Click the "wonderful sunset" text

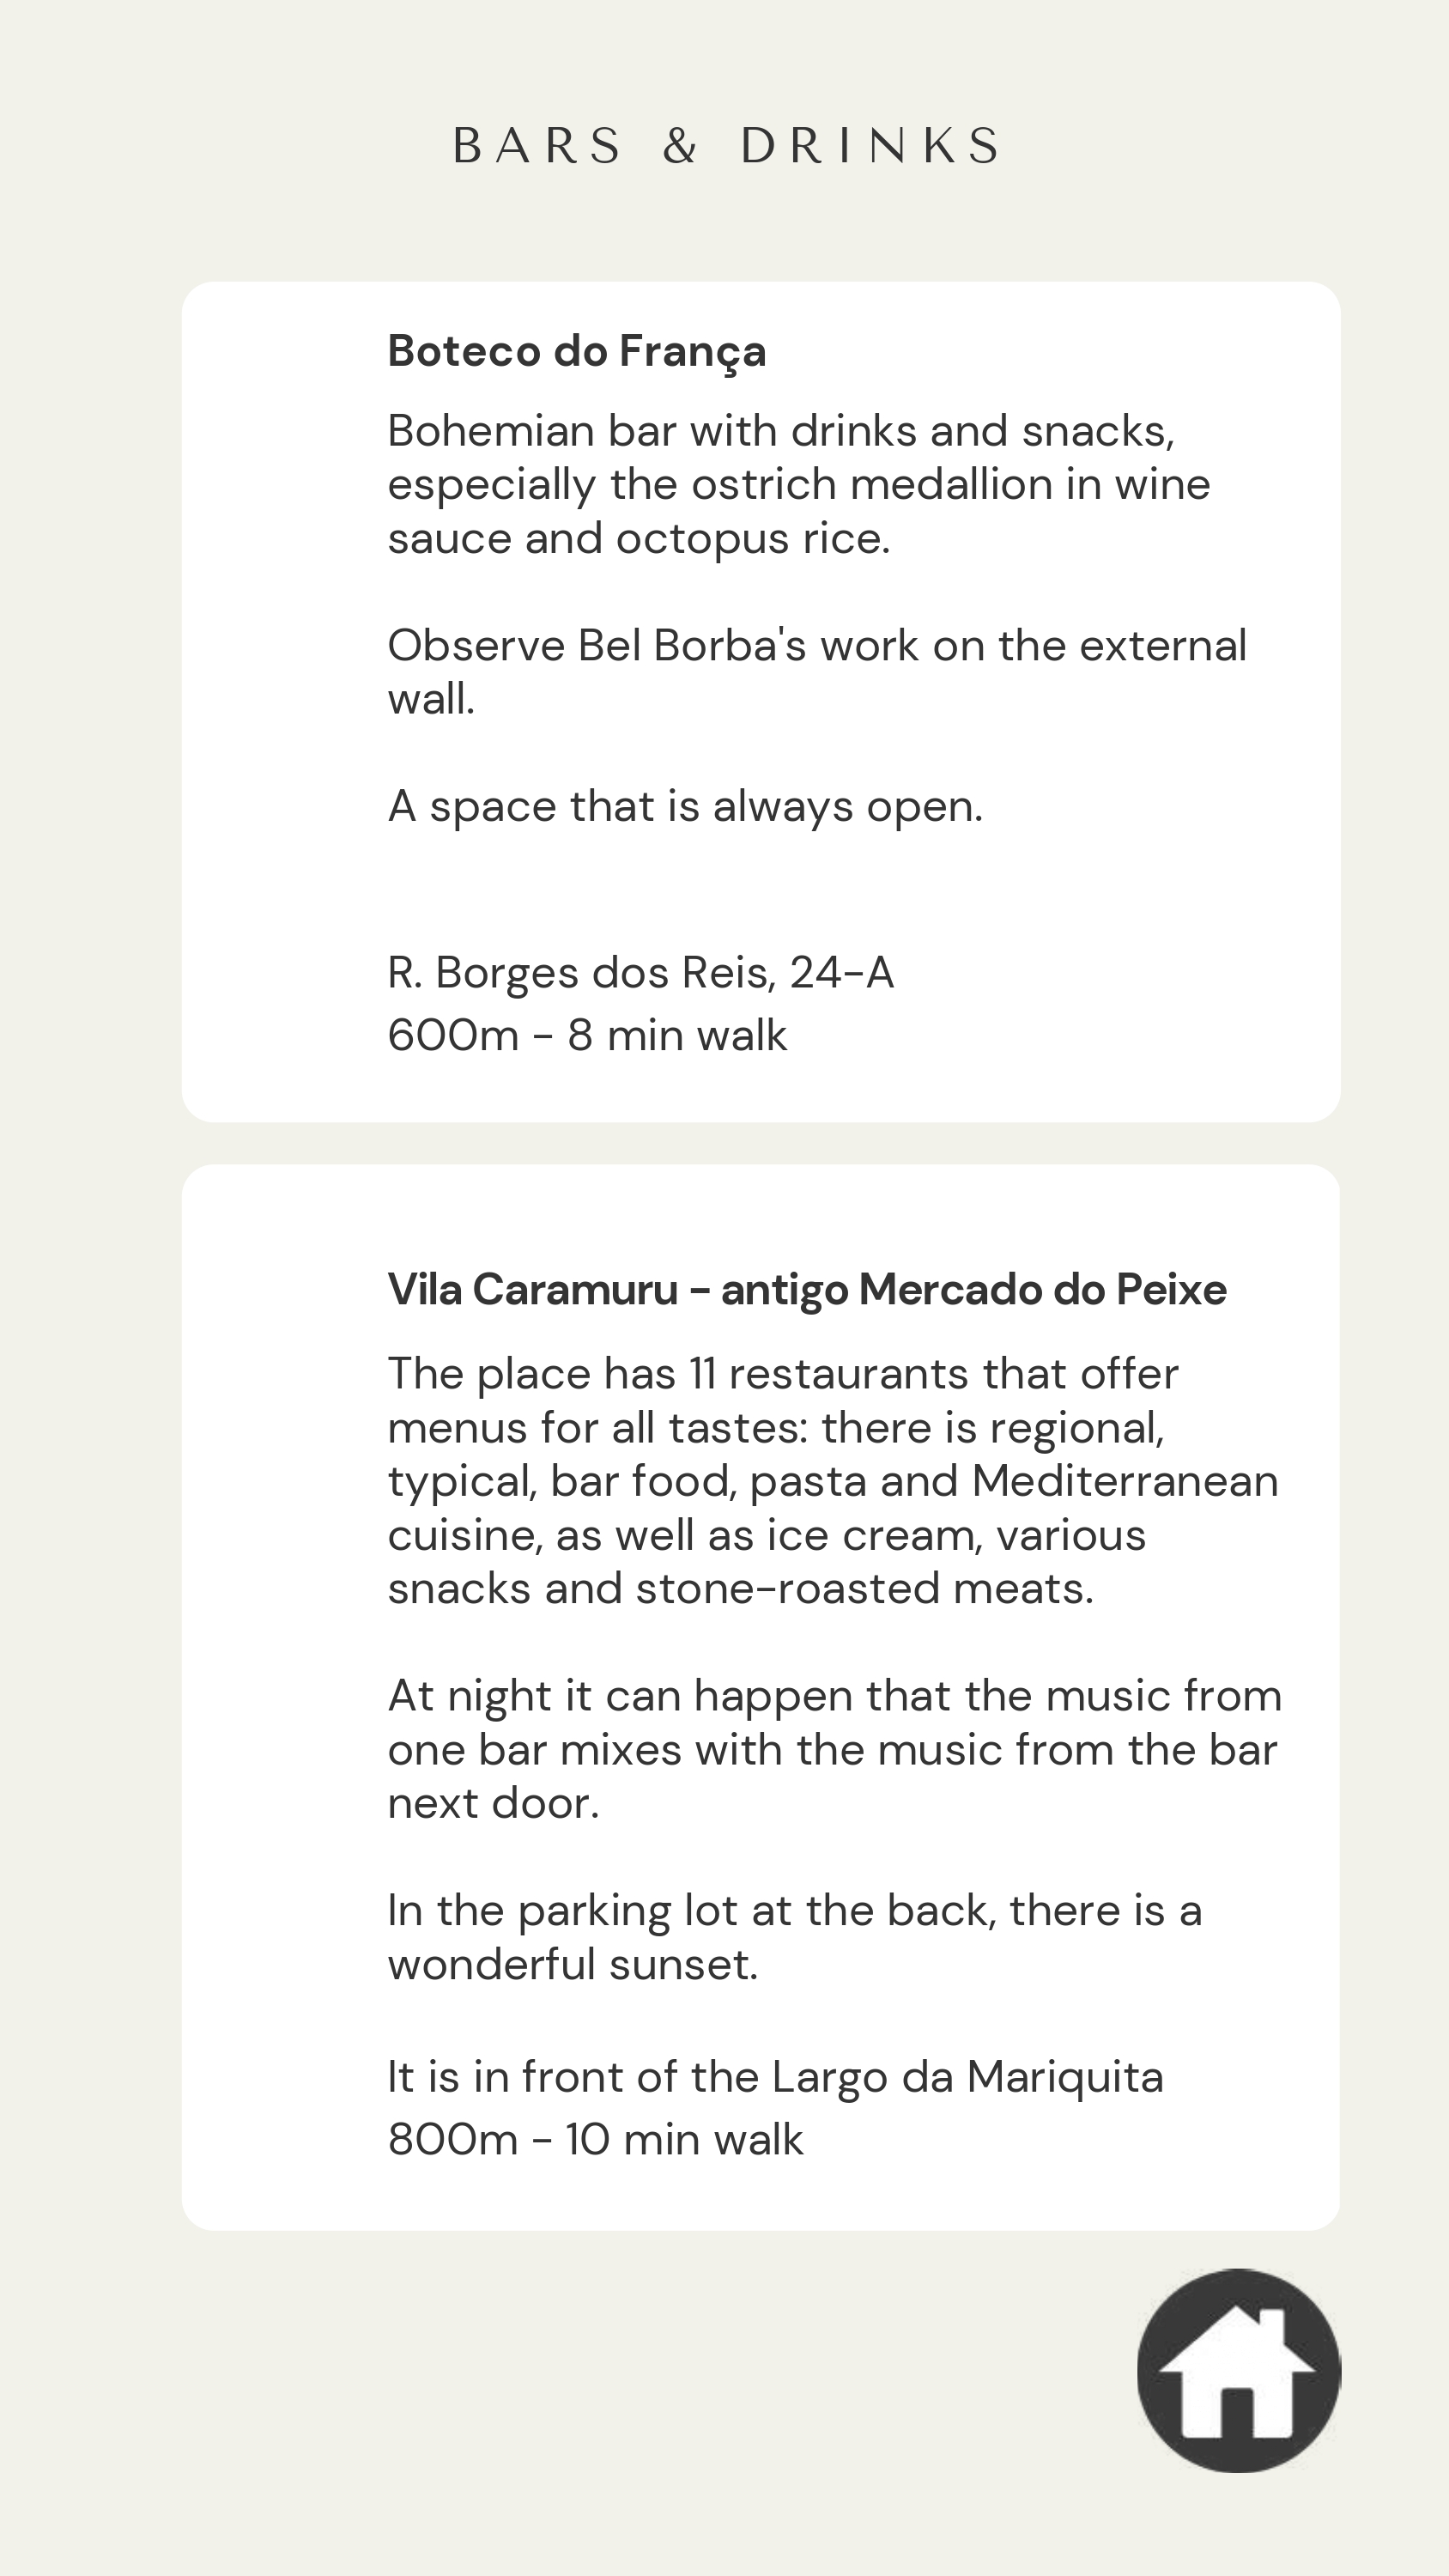coord(572,1965)
